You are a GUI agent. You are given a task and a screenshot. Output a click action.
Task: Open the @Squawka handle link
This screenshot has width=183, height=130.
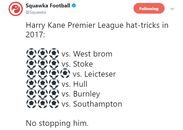[x=36, y=12]
